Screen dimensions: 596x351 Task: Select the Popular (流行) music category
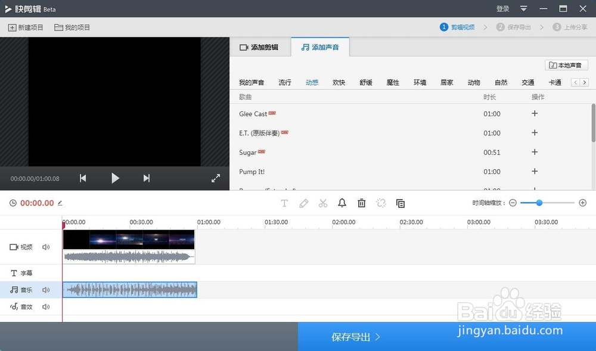coord(285,82)
